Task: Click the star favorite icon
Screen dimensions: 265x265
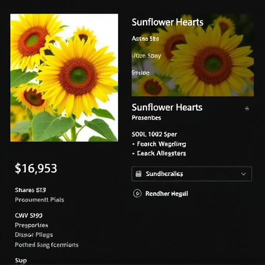Action: point(247,109)
